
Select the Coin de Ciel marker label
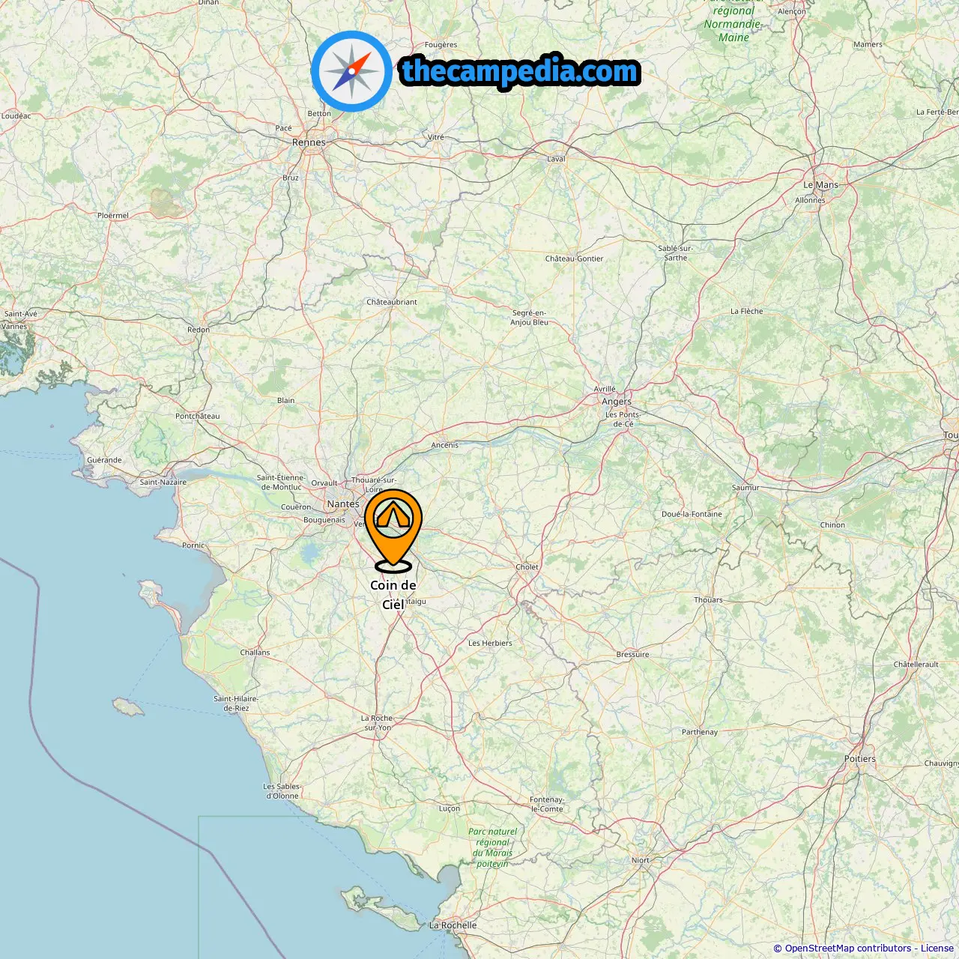pos(393,595)
